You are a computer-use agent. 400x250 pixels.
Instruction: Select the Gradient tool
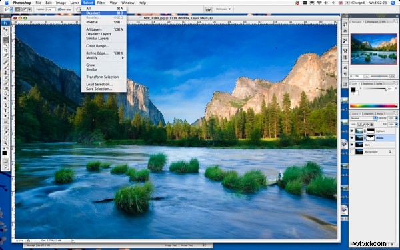(5, 88)
